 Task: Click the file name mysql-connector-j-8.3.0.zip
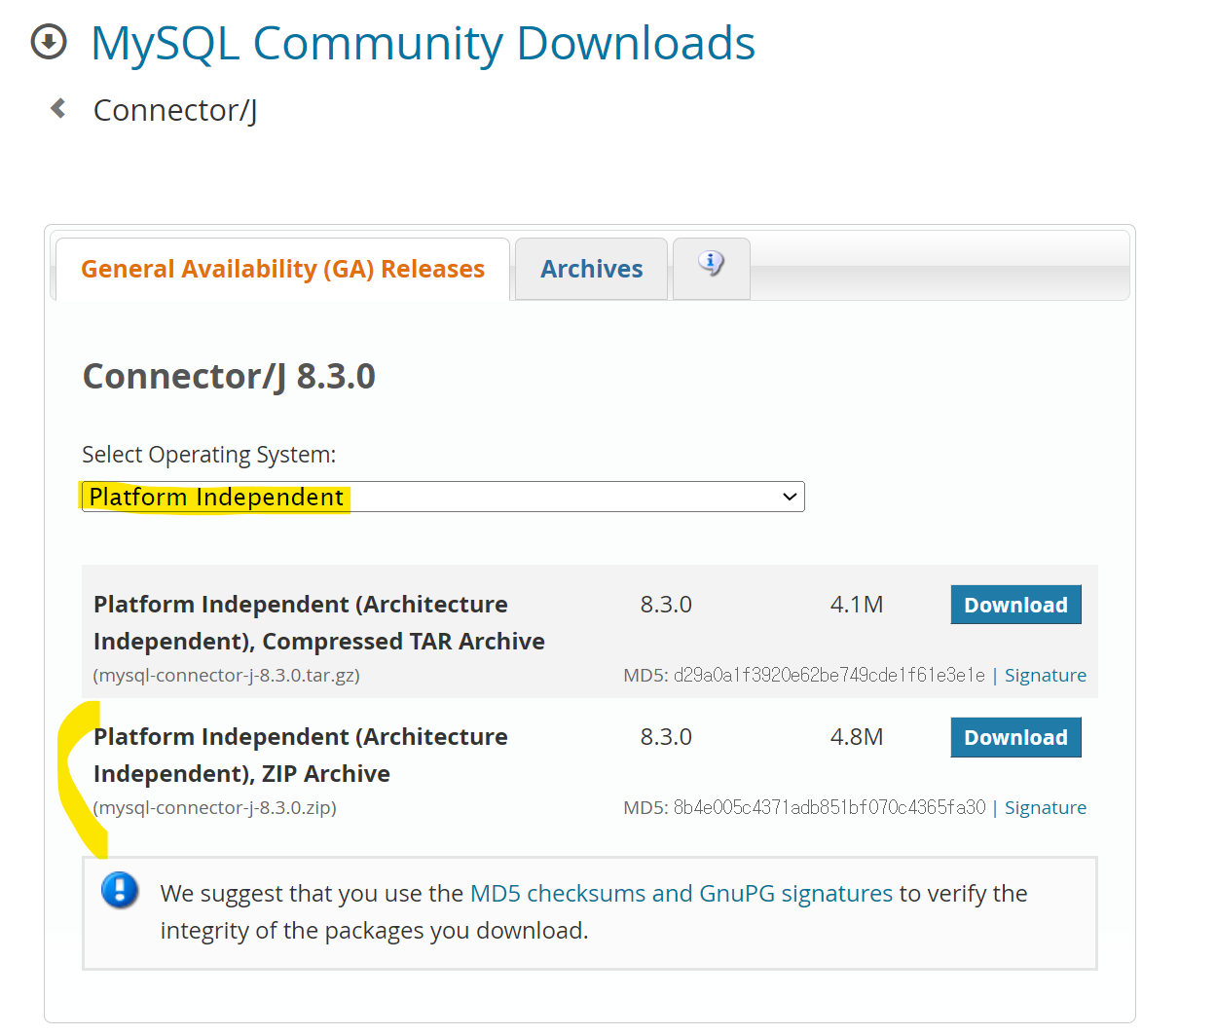[x=214, y=807]
